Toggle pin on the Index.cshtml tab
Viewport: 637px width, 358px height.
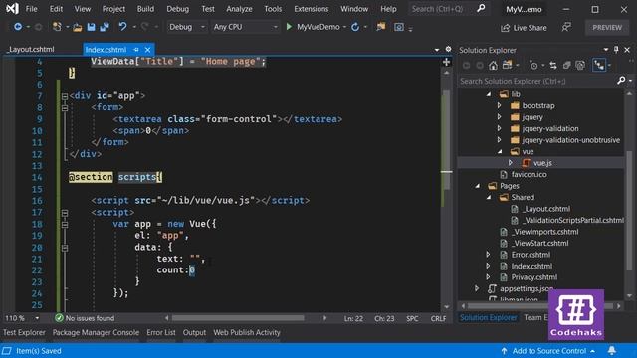tap(136, 50)
